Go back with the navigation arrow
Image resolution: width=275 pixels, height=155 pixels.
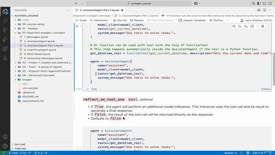(x=76, y=3)
